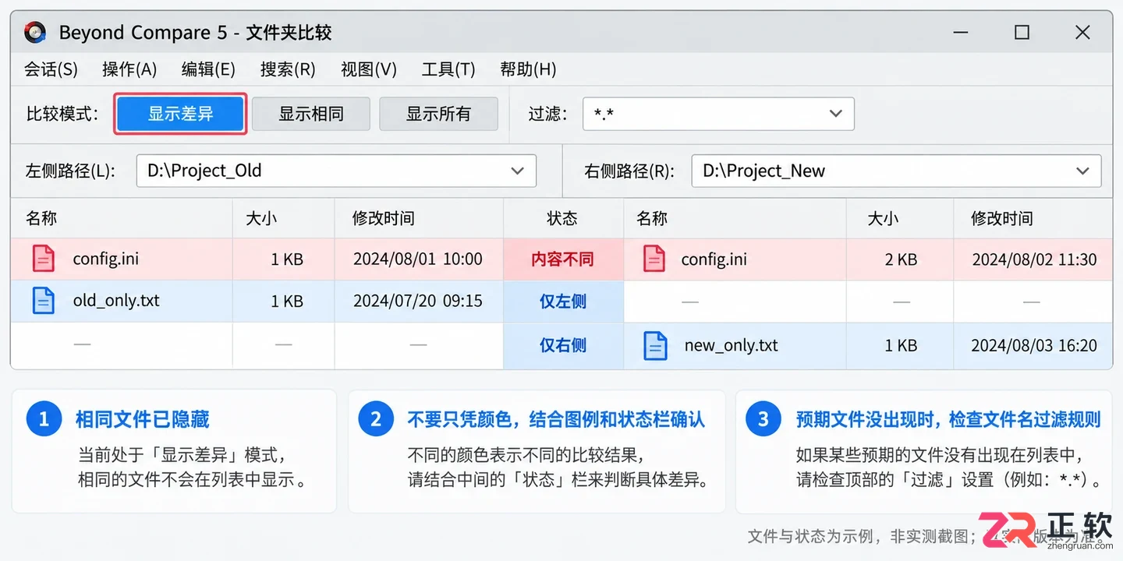Image resolution: width=1123 pixels, height=561 pixels.
Task: Click the date 2024/08/03 16:20
Action: [x=1035, y=345]
